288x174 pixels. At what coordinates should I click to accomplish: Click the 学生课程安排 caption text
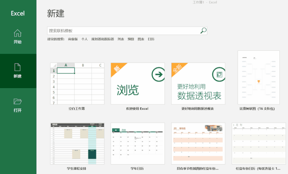77,169
